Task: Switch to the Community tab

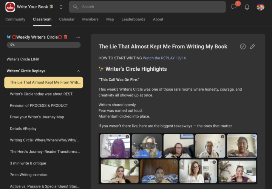Action: tap(15, 19)
